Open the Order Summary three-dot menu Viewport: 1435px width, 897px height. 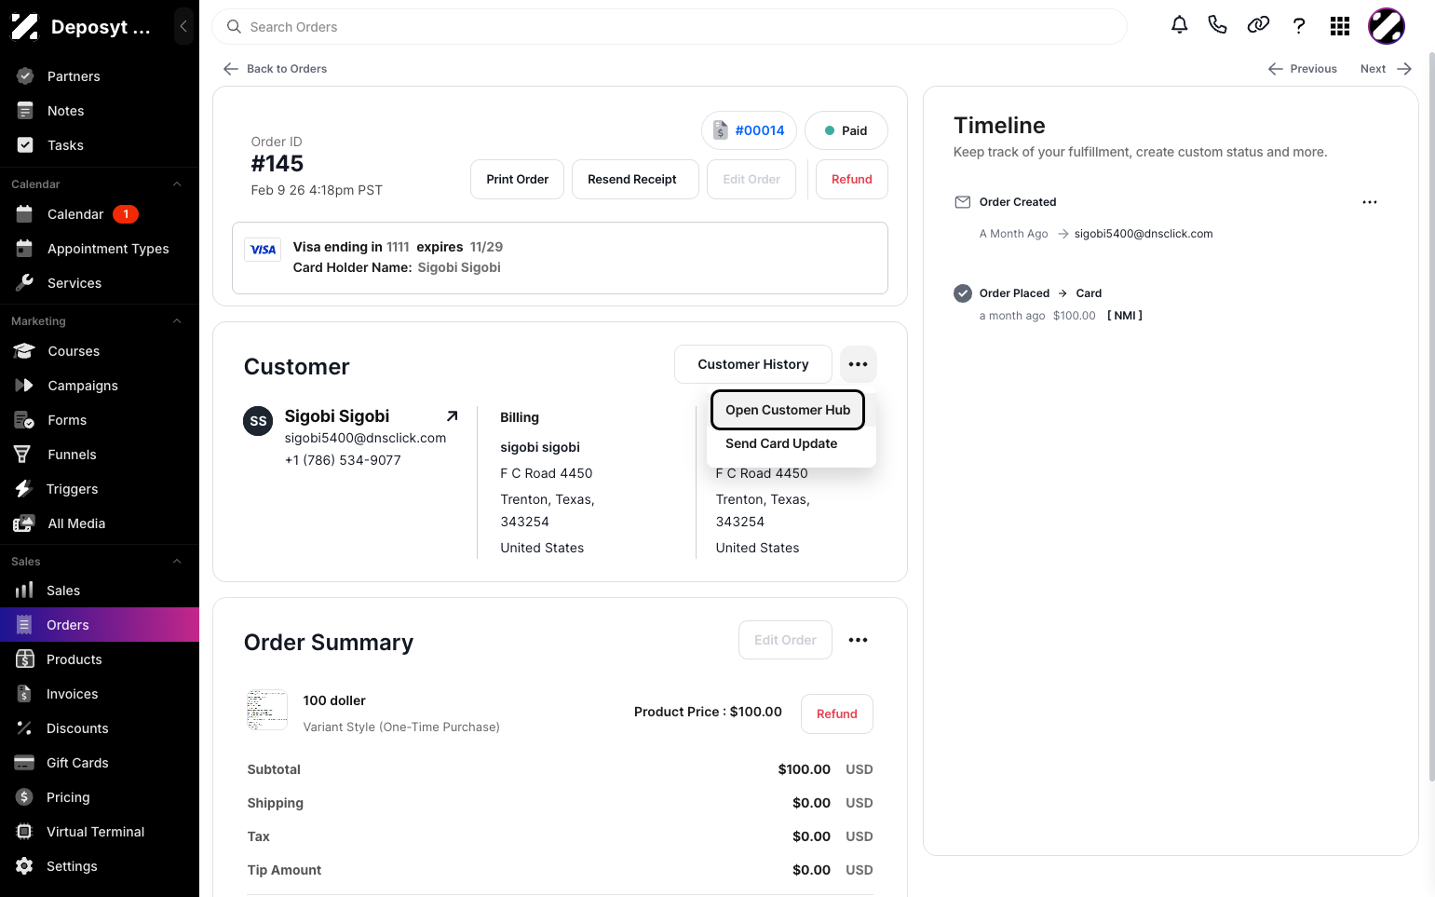(x=859, y=640)
